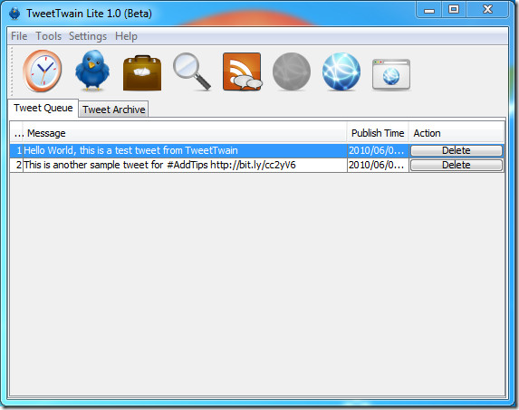519x410 pixels.
Task: Open the Tools menu
Action: pyautogui.click(x=48, y=35)
